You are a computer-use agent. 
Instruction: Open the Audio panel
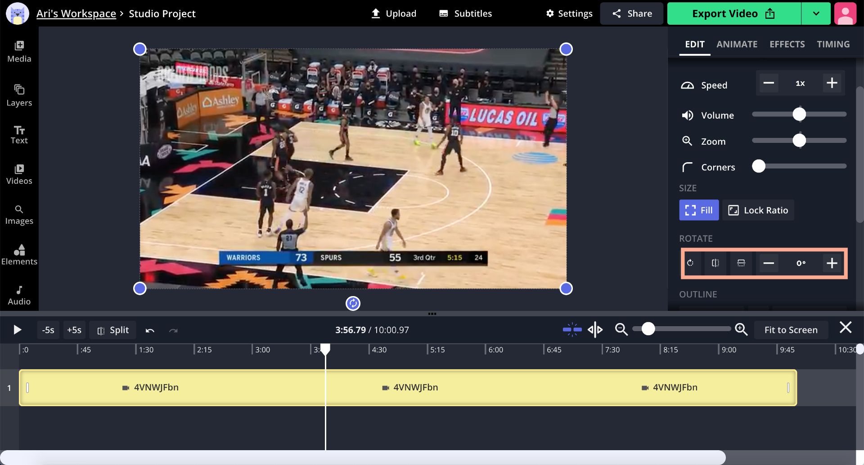[19, 295]
